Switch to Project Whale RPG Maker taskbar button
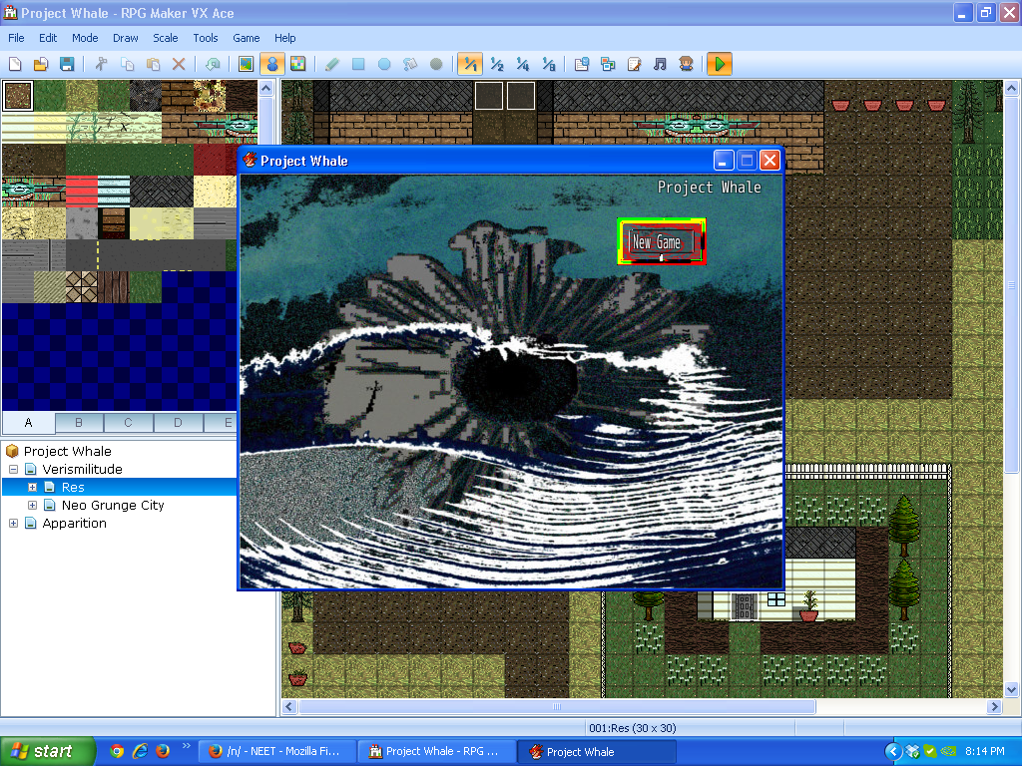 pos(437,751)
